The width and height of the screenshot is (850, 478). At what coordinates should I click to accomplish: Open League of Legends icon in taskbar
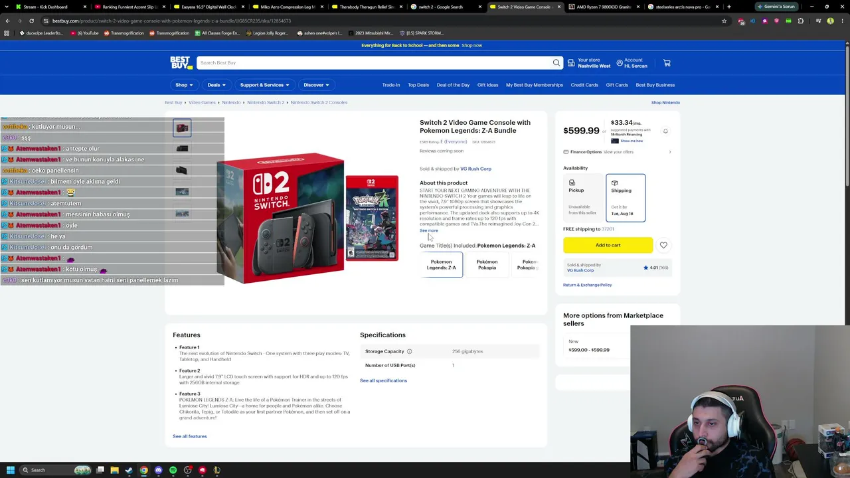coord(216,470)
